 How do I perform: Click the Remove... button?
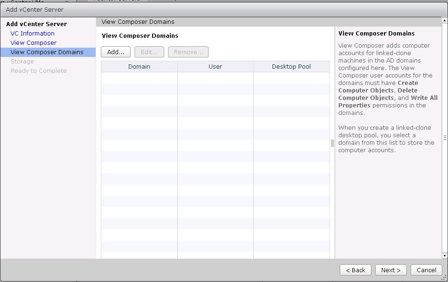click(x=188, y=52)
